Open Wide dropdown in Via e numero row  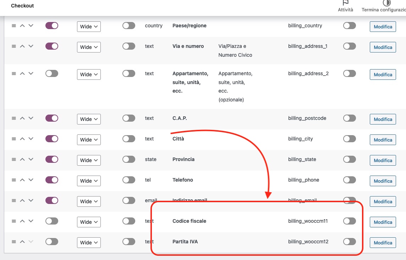pos(89,47)
